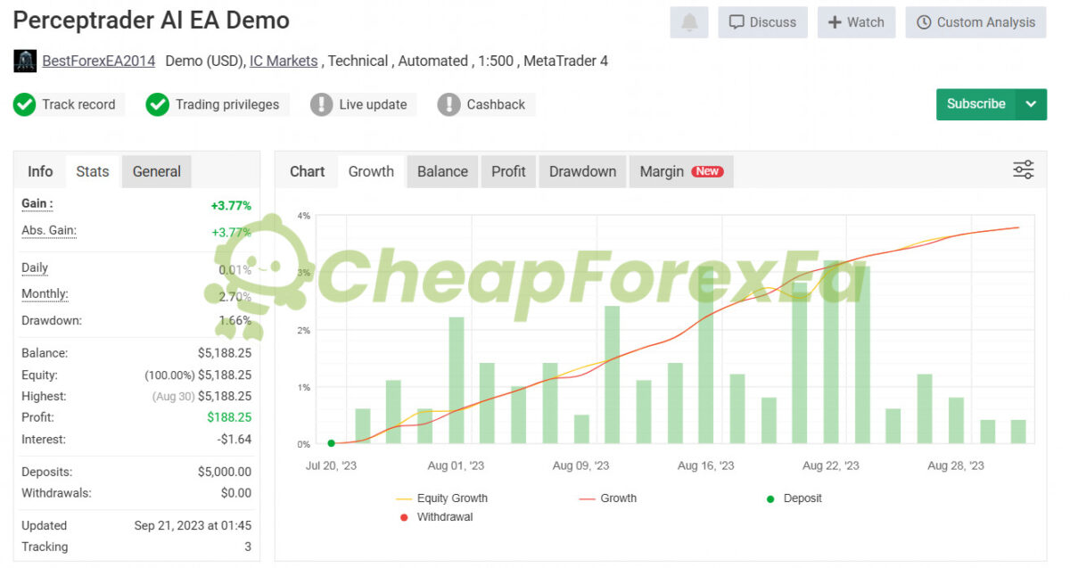Viewport: 1070px width, 568px height.
Task: Click the Aug 28, '23 axis label
Action: [956, 465]
